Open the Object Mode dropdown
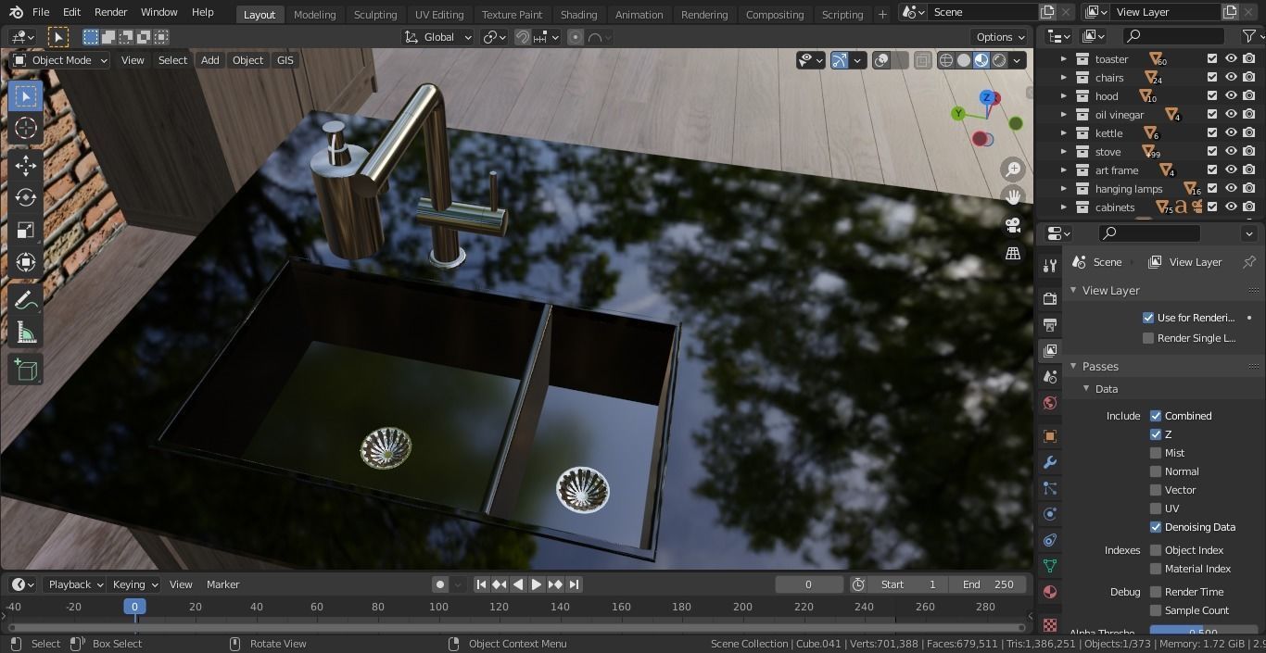1266x653 pixels. coord(60,60)
